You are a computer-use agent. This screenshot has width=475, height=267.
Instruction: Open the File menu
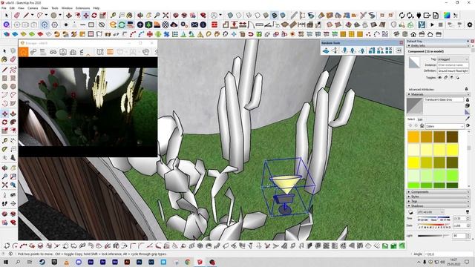point(4,8)
